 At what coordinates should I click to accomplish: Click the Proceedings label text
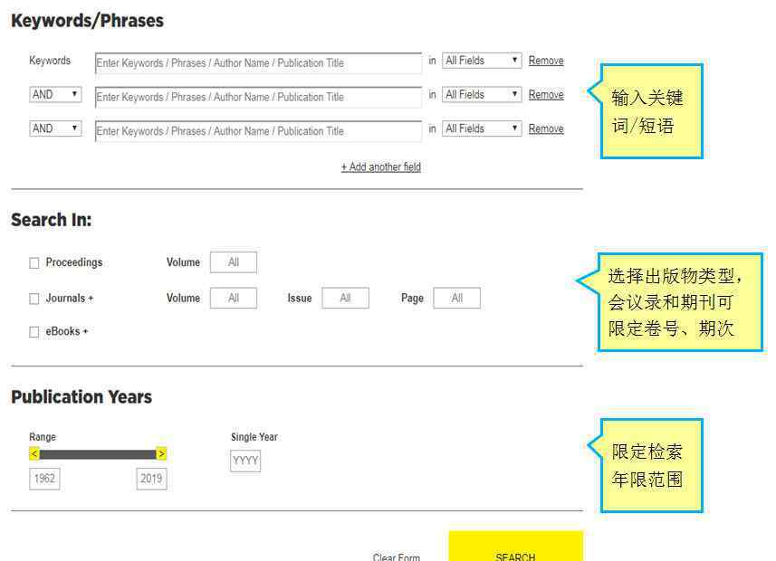pyautogui.click(x=74, y=262)
